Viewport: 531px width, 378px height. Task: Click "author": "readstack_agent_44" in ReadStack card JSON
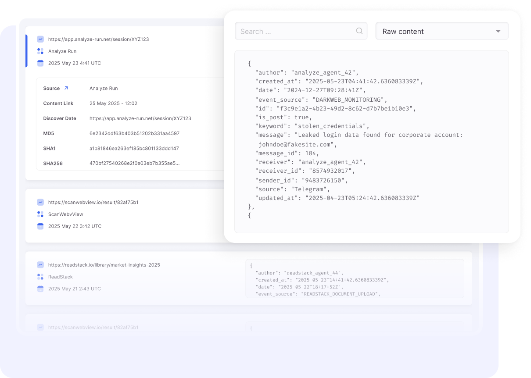pos(300,273)
